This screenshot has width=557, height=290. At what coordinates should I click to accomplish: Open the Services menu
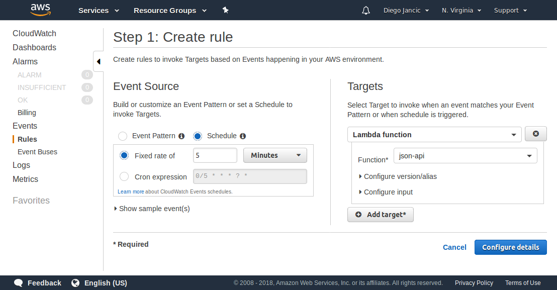[99, 11]
